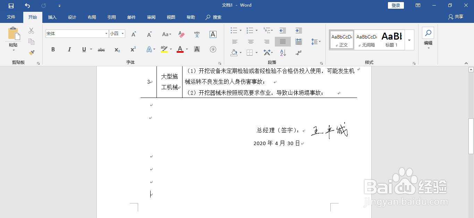Select the clear all formatting icon
The image size is (474, 218).
[181, 34]
